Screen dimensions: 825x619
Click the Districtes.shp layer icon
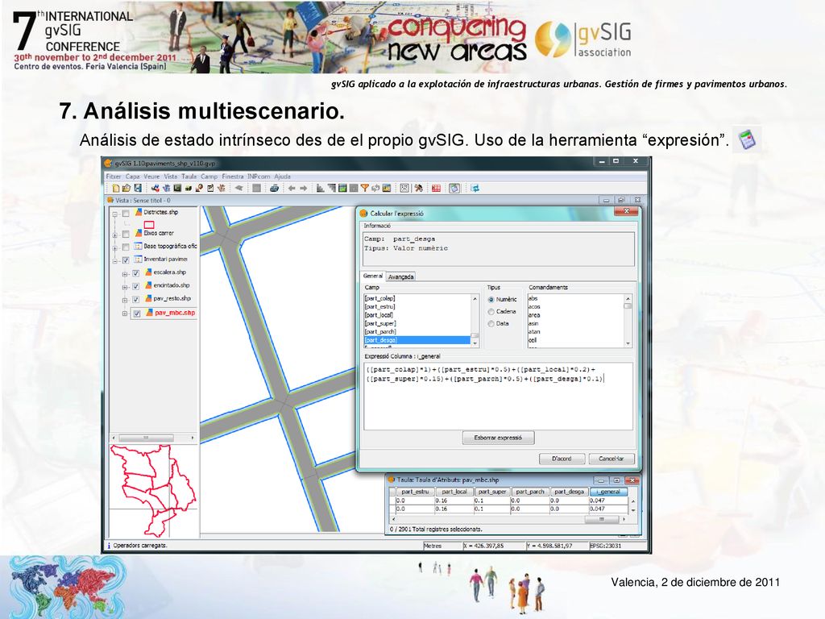tap(139, 212)
